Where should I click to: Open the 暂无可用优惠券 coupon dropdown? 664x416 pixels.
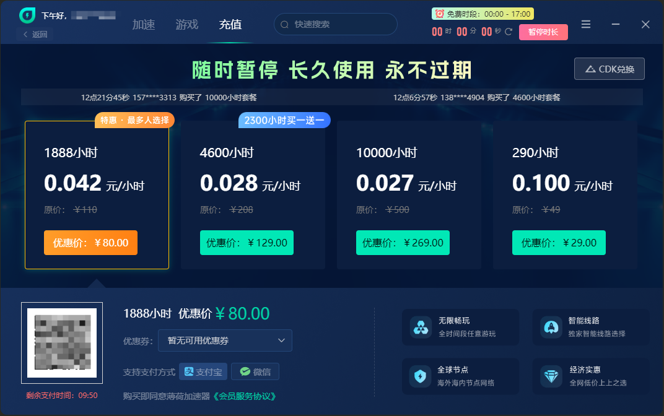tap(225, 340)
